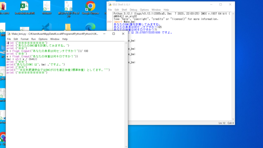This screenshot has height=148, width=263.
Task: Open the koukokukeisaiURL Excel file icon
Action: (x=25, y=8)
